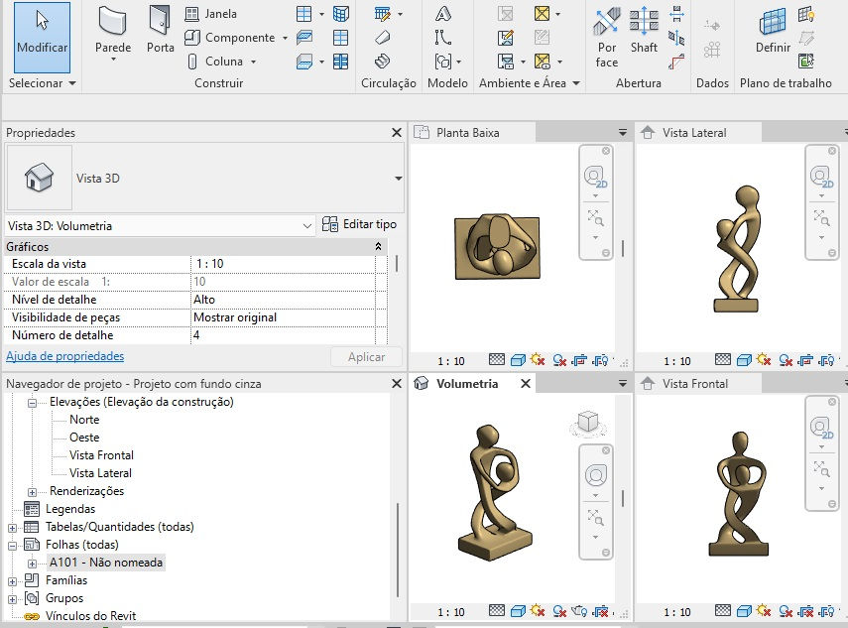Open 2D steering wheel in Vista Lateral
Image resolution: width=848 pixels, height=628 pixels.
pos(821,177)
